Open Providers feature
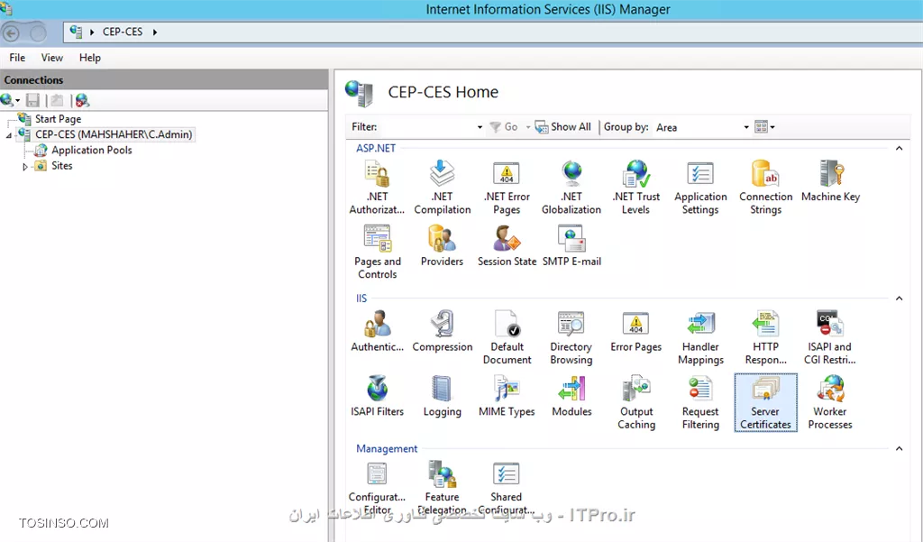The width and height of the screenshot is (923, 542). [x=442, y=246]
